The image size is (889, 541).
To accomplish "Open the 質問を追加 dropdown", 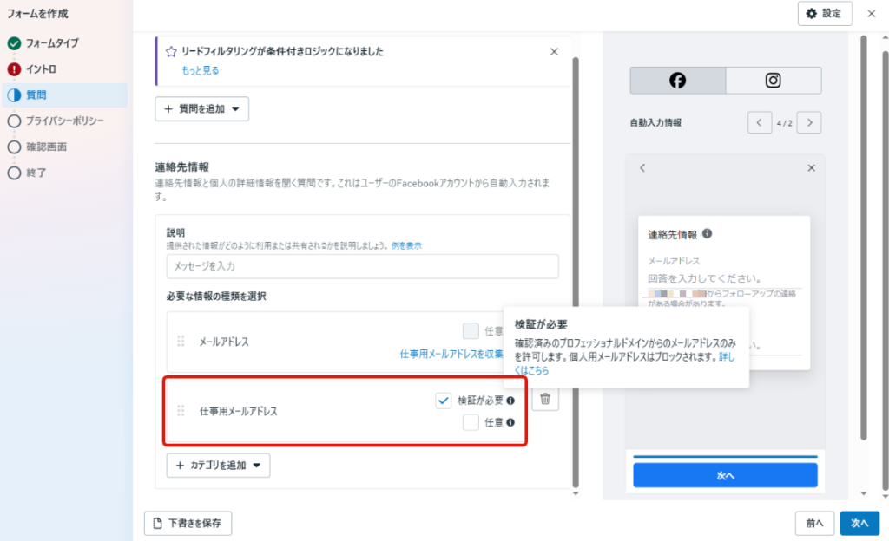I will point(201,109).
